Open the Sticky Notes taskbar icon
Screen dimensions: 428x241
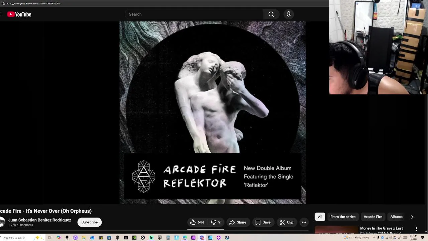101,238
